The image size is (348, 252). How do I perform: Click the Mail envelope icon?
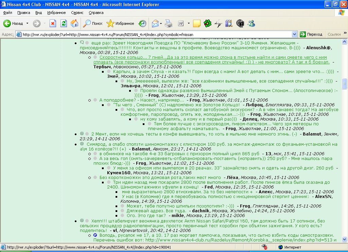pyautogui.click(x=155, y=23)
